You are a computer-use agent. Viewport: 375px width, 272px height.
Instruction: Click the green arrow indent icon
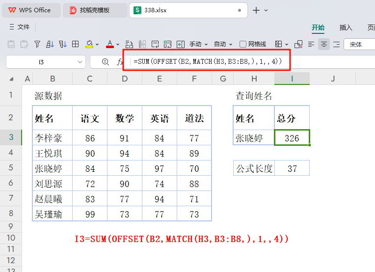(181, 44)
